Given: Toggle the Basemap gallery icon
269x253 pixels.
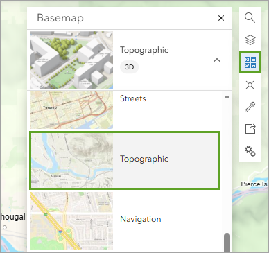Looking at the screenshot, I should click(x=250, y=62).
